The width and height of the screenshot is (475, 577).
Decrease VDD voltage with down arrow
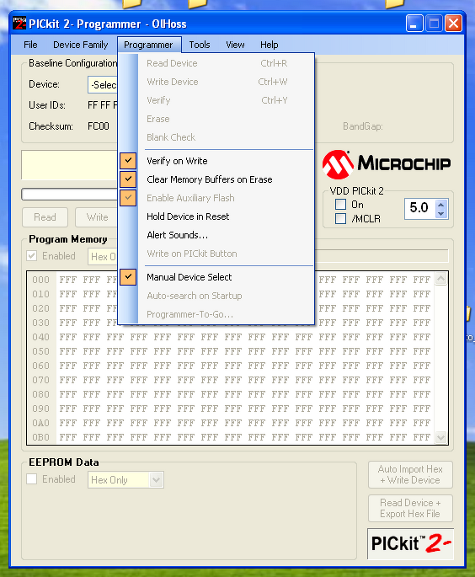[441, 214]
